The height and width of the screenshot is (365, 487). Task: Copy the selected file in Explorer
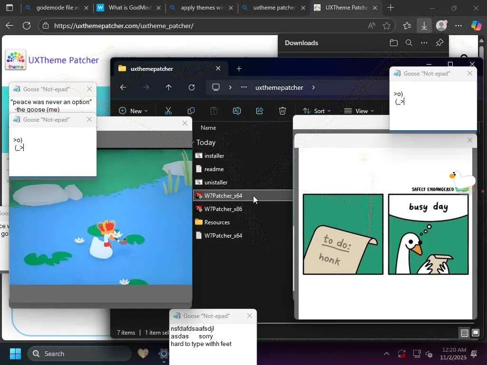click(x=191, y=111)
